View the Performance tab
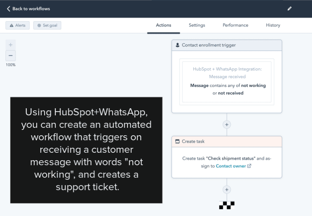 click(x=235, y=25)
